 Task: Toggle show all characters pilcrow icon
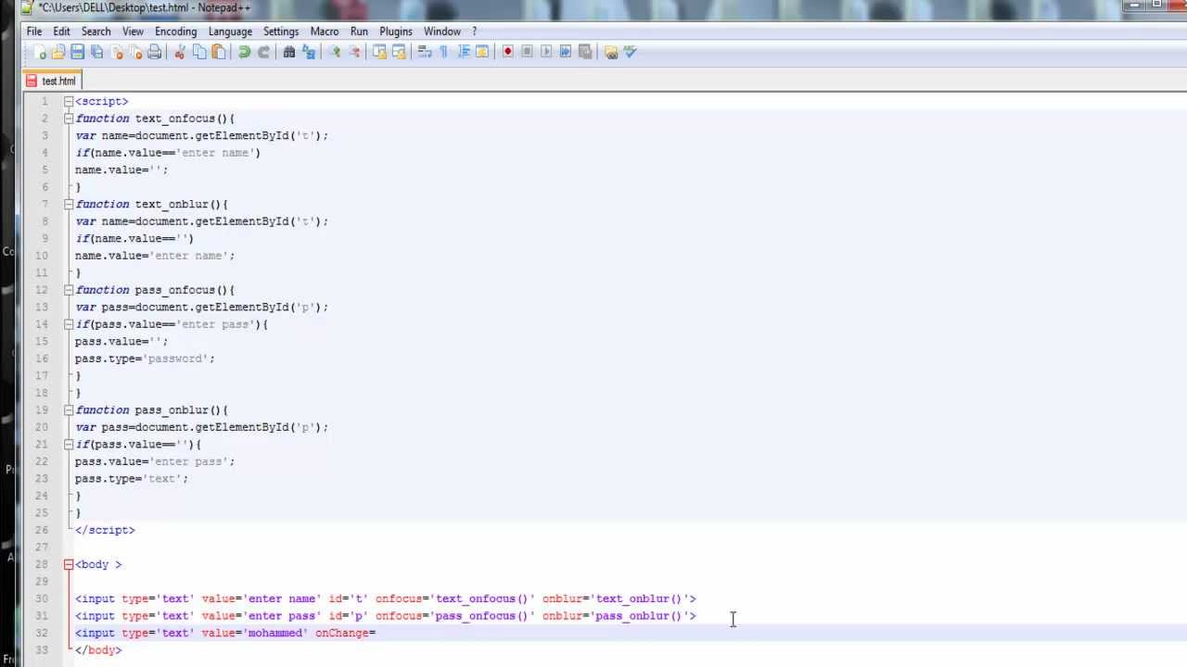tap(443, 52)
